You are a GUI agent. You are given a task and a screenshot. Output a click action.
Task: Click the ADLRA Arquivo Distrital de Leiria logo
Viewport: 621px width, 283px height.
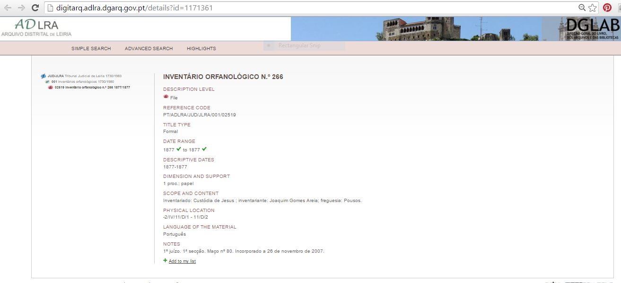click(36, 28)
